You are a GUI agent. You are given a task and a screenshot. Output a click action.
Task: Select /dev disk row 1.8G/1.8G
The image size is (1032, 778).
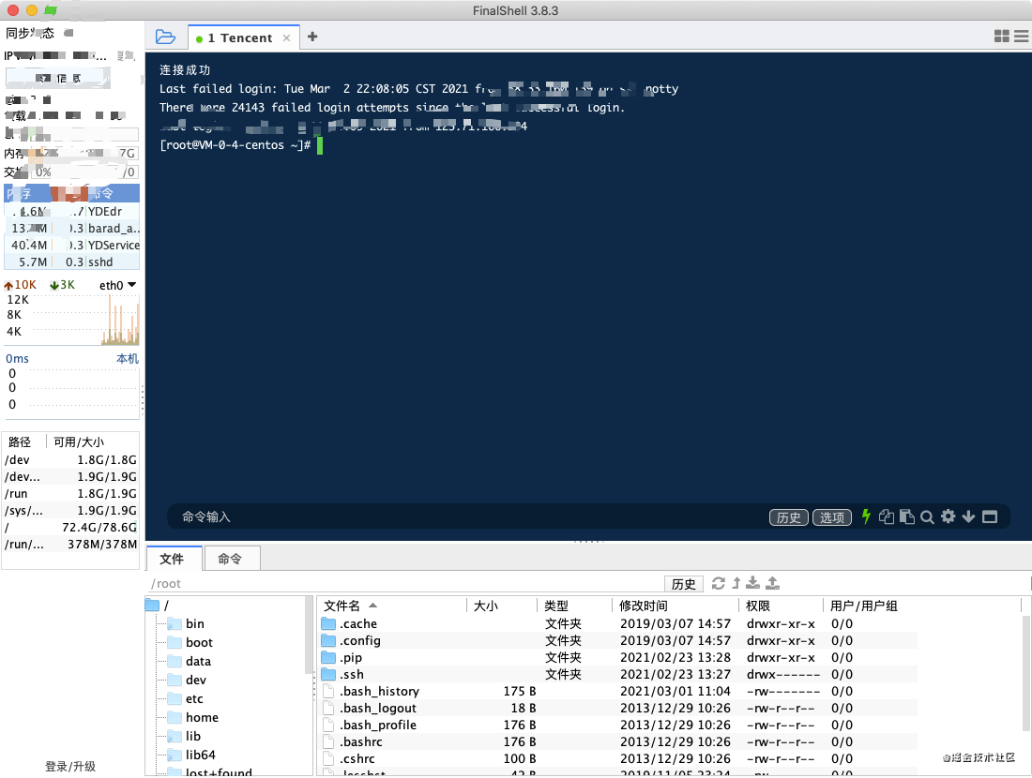(70, 459)
